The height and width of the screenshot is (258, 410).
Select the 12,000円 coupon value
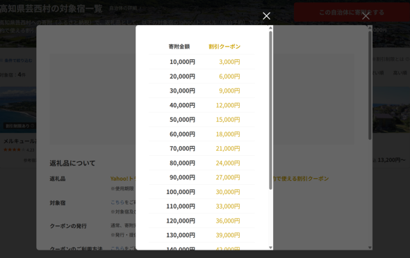[x=228, y=105]
